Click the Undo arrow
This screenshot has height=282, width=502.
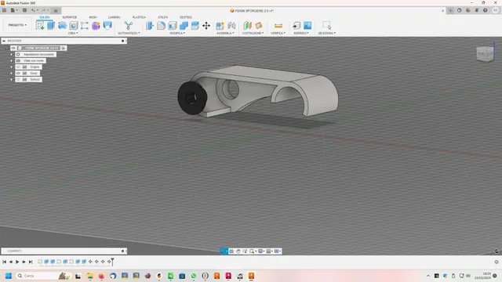[33, 10]
